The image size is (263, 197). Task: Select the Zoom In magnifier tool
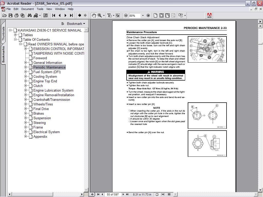tap(100, 15)
